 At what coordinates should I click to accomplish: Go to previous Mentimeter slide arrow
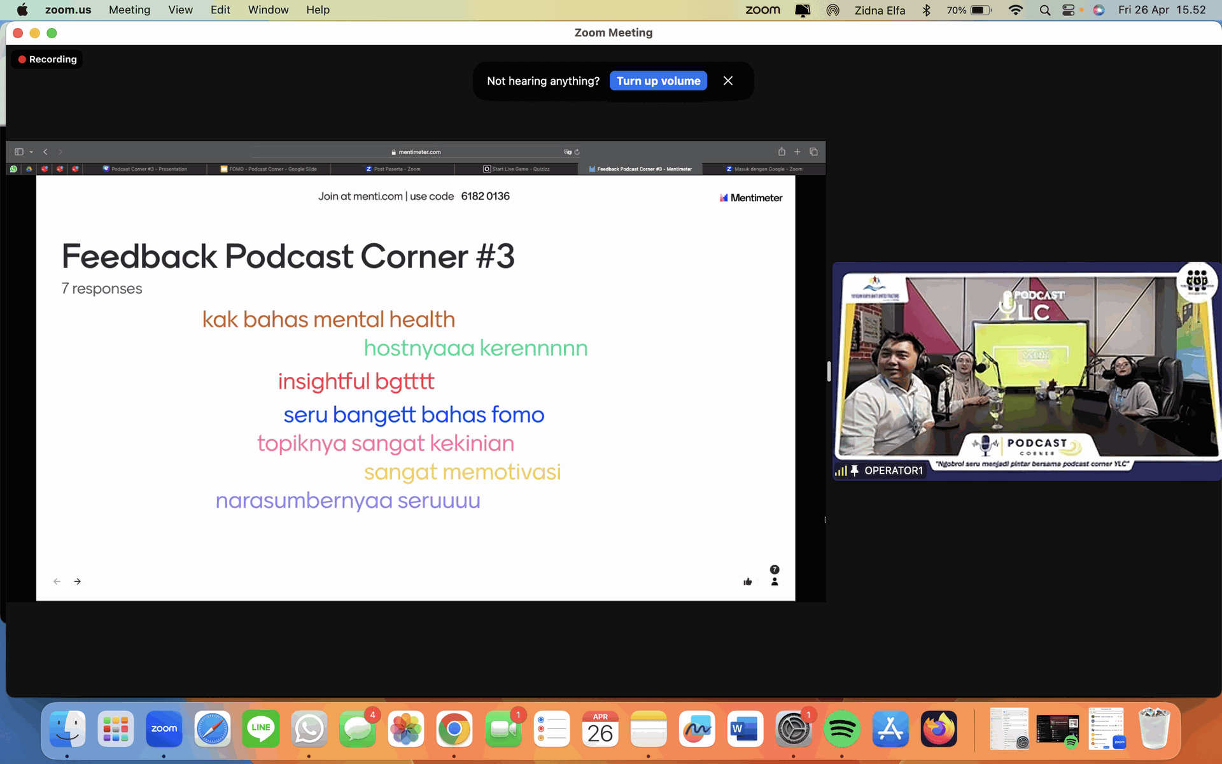click(57, 581)
